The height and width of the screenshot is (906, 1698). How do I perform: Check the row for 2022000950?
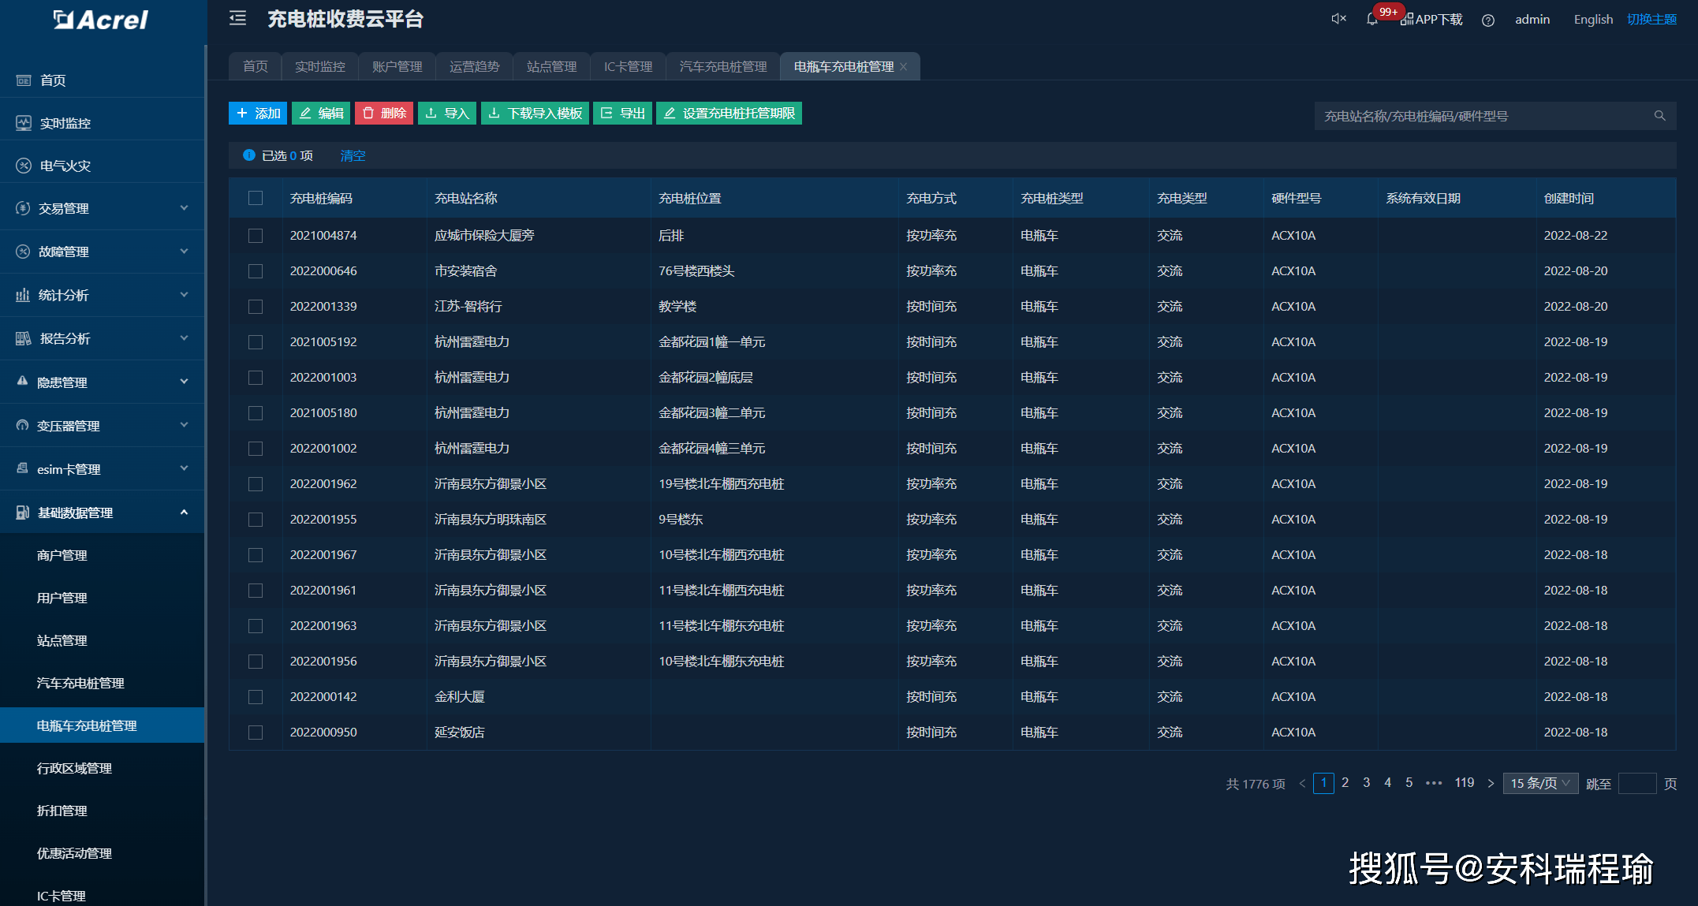click(x=256, y=733)
